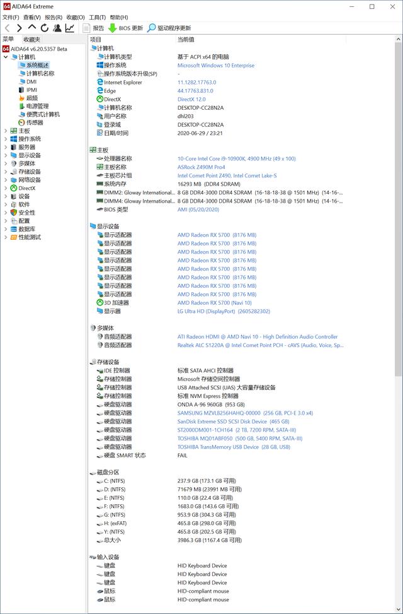
Task: Open the 收藏(O) menu
Action: point(76,17)
